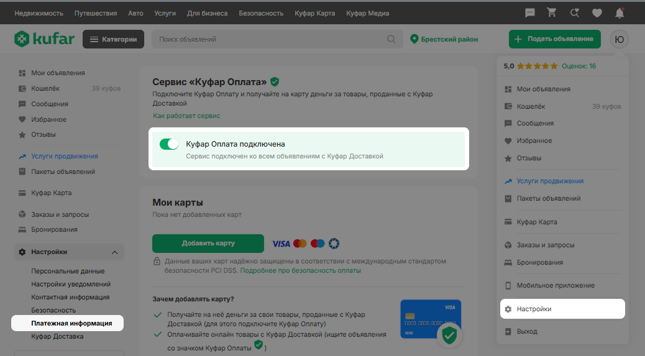Click the card icon beside Куфар Карта in profile menu

[x=508, y=222]
